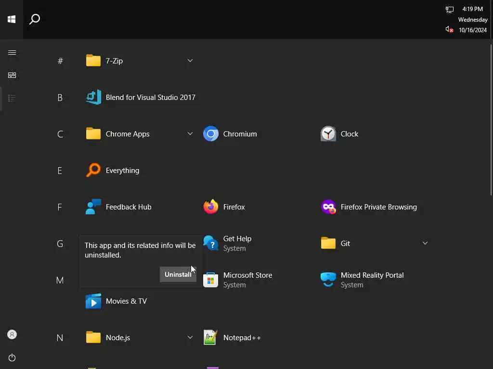Jump via the E letter header
This screenshot has width=493, height=369.
[x=60, y=171]
